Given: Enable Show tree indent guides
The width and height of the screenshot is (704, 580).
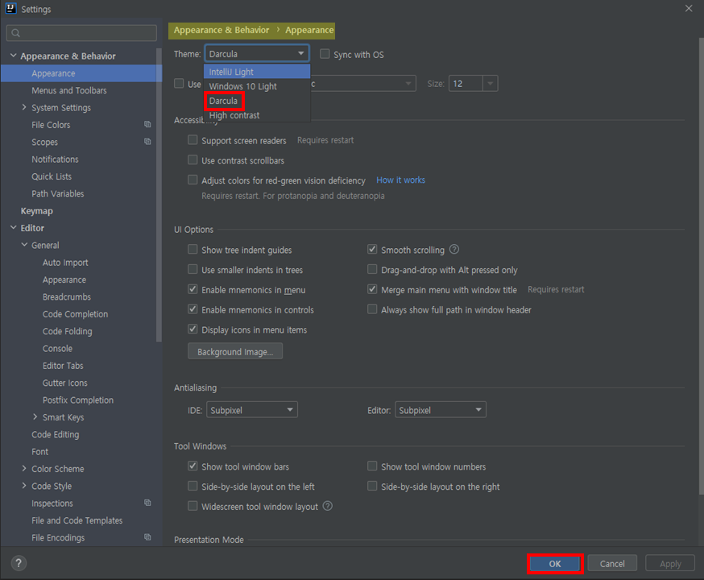Looking at the screenshot, I should click(x=193, y=249).
